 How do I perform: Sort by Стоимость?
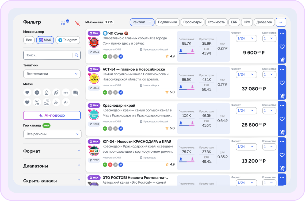[216, 22]
